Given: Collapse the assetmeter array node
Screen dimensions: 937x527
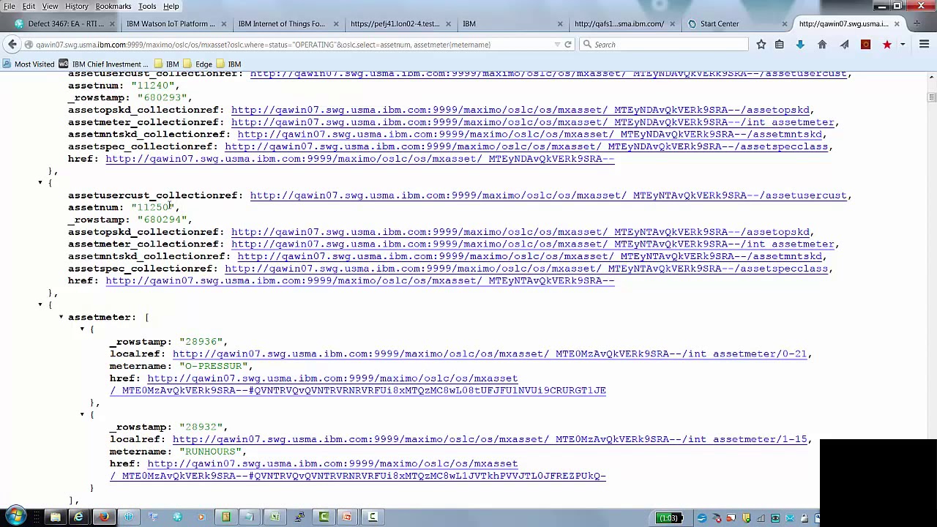Looking at the screenshot, I should 61,317.
